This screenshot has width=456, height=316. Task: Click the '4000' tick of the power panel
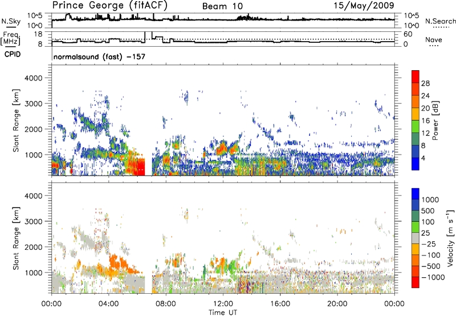coord(34,78)
